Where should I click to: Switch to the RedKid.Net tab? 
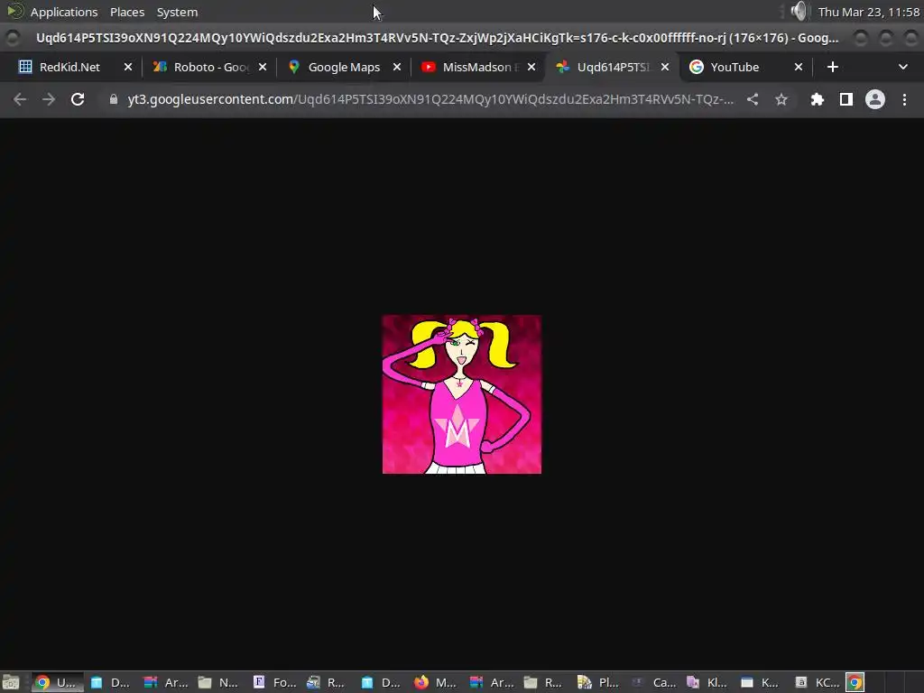pos(69,67)
